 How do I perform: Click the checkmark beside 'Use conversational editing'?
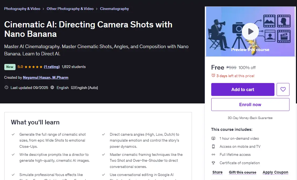click(103, 175)
